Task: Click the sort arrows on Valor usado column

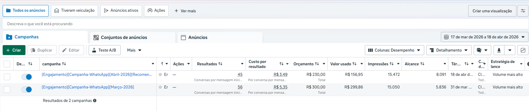Action: click(354, 64)
